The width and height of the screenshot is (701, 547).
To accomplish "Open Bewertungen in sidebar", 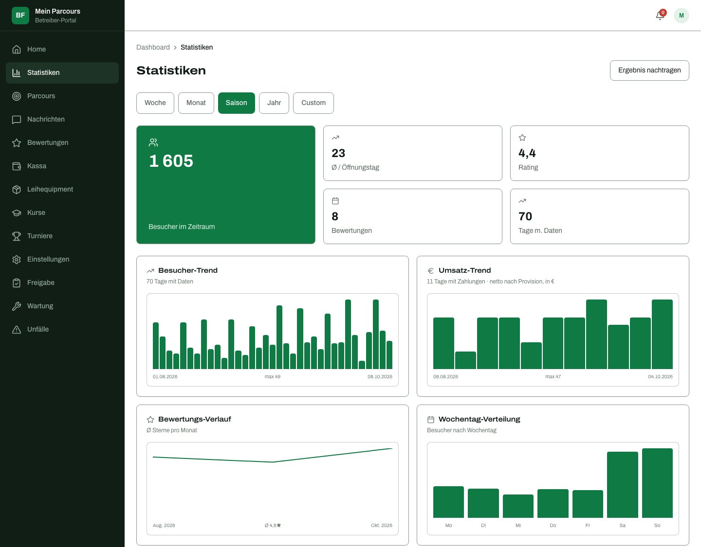I will coord(62,142).
